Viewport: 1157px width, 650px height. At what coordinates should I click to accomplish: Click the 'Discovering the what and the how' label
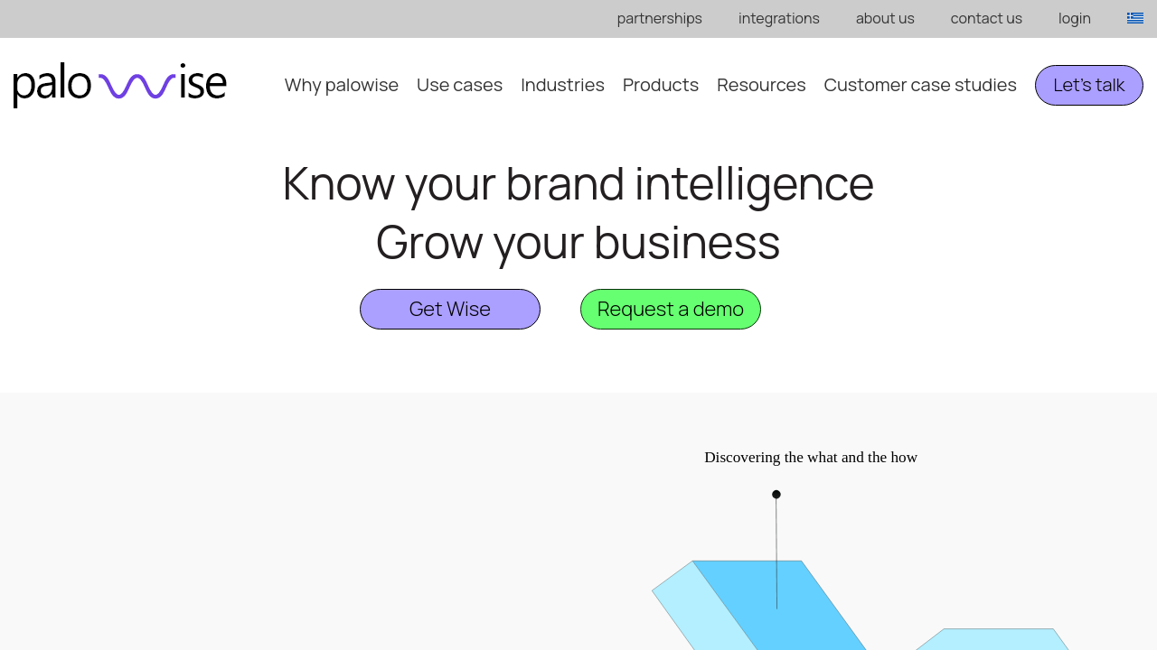(810, 458)
